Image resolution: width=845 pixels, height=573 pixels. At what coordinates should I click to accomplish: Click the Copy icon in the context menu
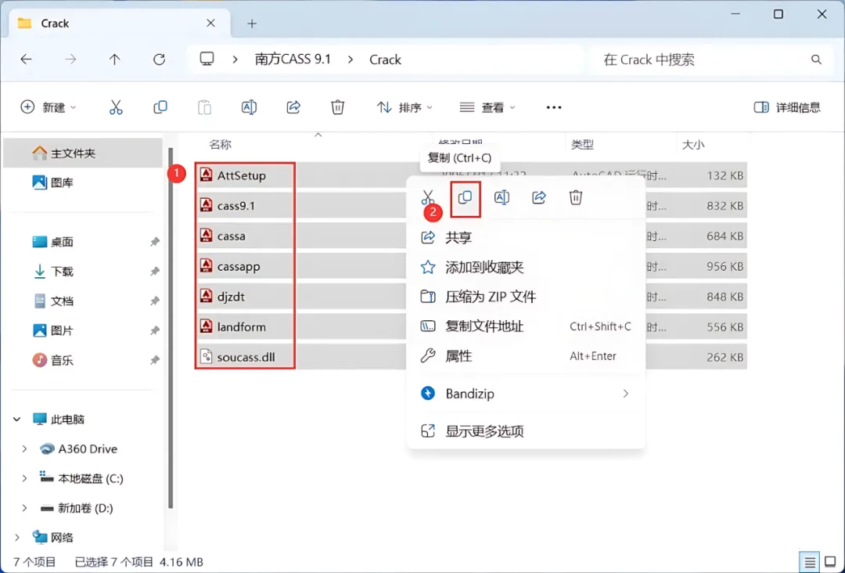465,197
